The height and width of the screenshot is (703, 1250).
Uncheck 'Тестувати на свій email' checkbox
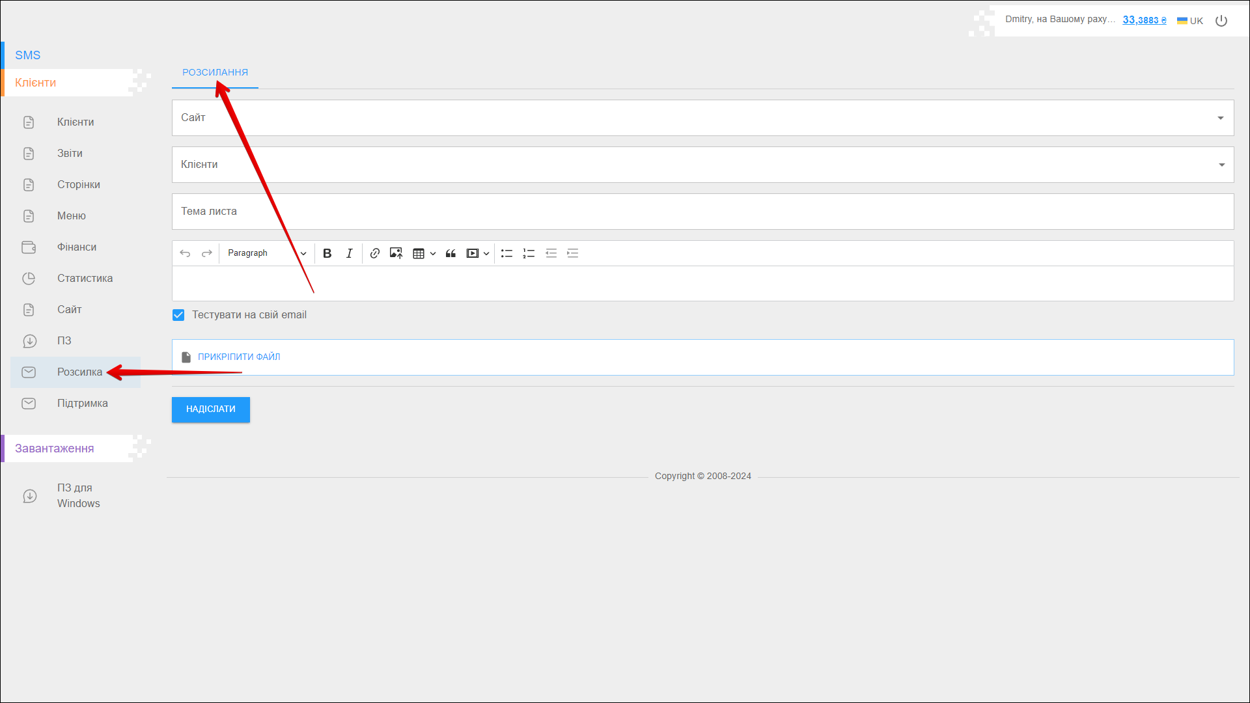pyautogui.click(x=178, y=315)
